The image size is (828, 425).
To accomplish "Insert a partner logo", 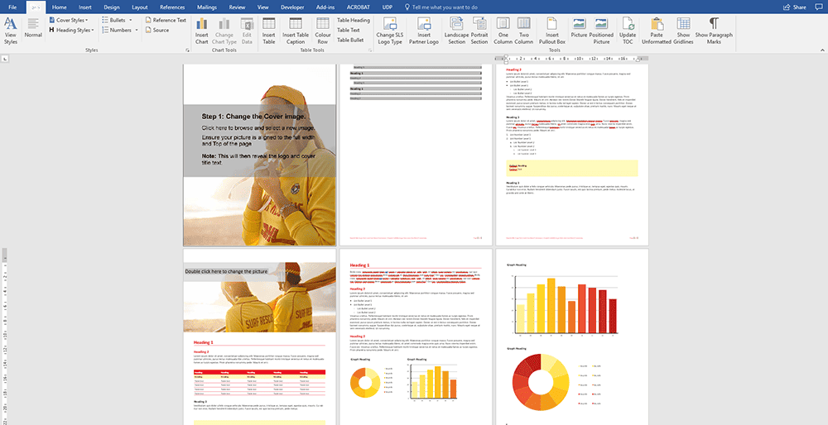I will (x=424, y=31).
